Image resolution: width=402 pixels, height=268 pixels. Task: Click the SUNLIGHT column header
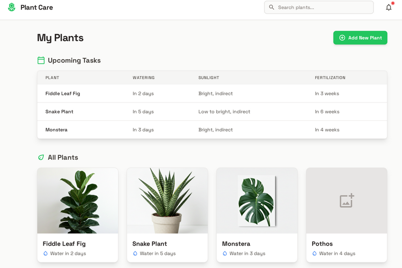(209, 77)
